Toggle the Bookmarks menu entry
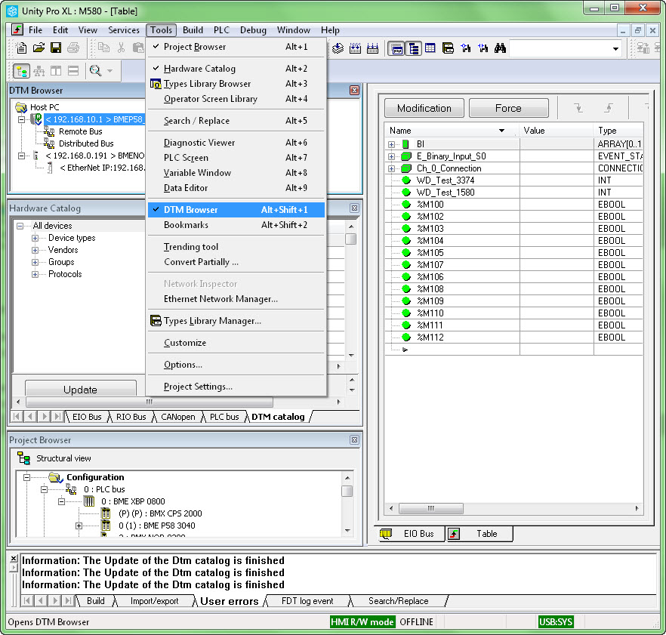Screen dimensions: 666x635 (x=236, y=225)
